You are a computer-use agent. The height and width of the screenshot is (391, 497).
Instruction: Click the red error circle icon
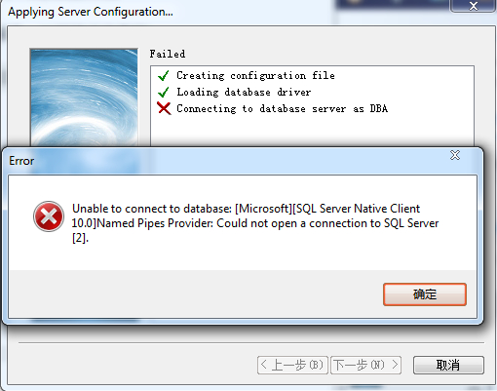pyautogui.click(x=49, y=216)
